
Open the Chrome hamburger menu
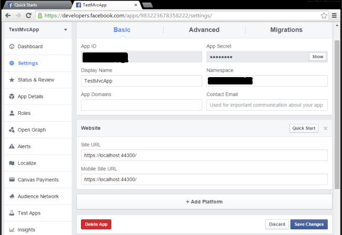coord(334,15)
